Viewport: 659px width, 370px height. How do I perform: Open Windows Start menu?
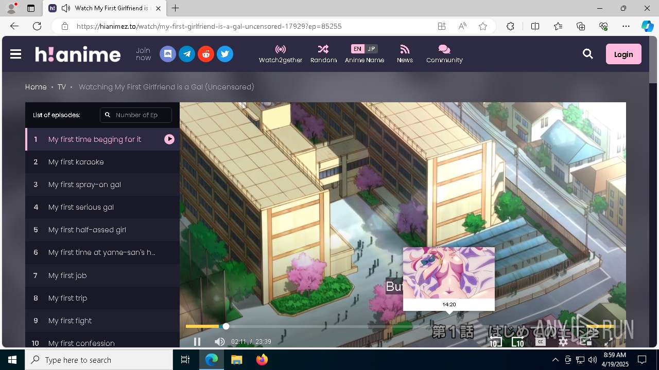click(12, 360)
